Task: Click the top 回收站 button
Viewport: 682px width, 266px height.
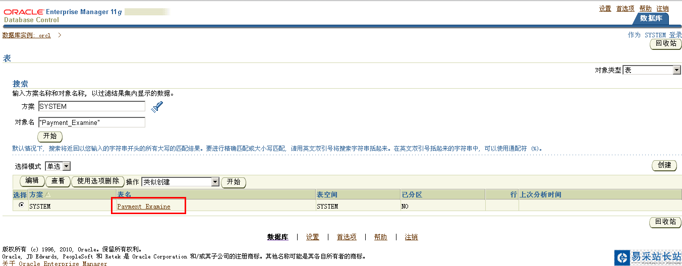Action: click(666, 44)
